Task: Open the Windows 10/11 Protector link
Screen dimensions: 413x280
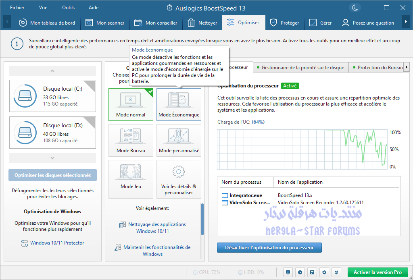Action: (57, 243)
